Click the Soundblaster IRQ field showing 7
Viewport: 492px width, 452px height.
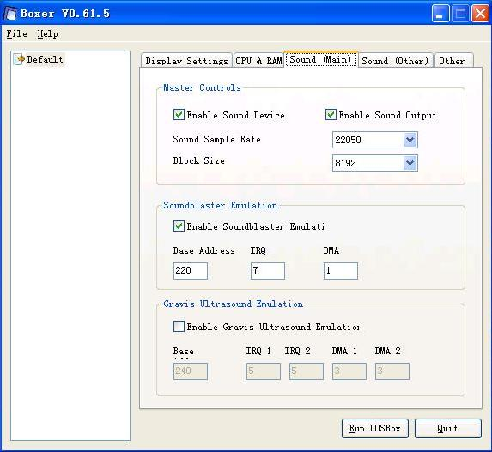click(x=268, y=271)
